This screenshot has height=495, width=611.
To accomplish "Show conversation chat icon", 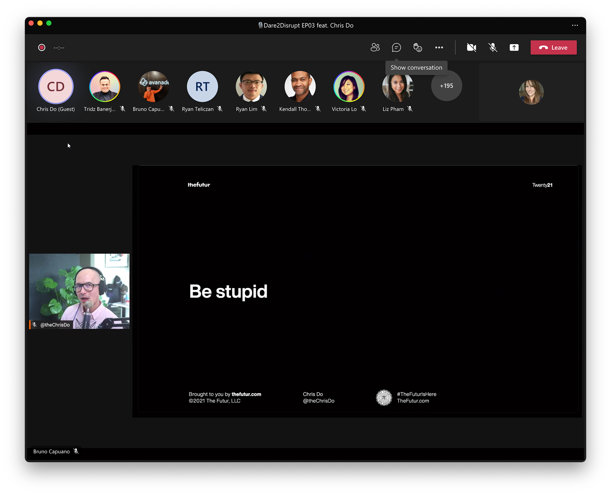I will coord(396,47).
